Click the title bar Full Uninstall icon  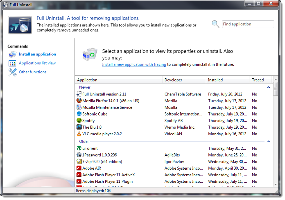[x=6, y=5]
